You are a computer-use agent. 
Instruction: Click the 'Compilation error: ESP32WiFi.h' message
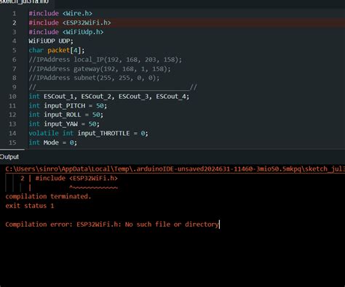(x=112, y=225)
